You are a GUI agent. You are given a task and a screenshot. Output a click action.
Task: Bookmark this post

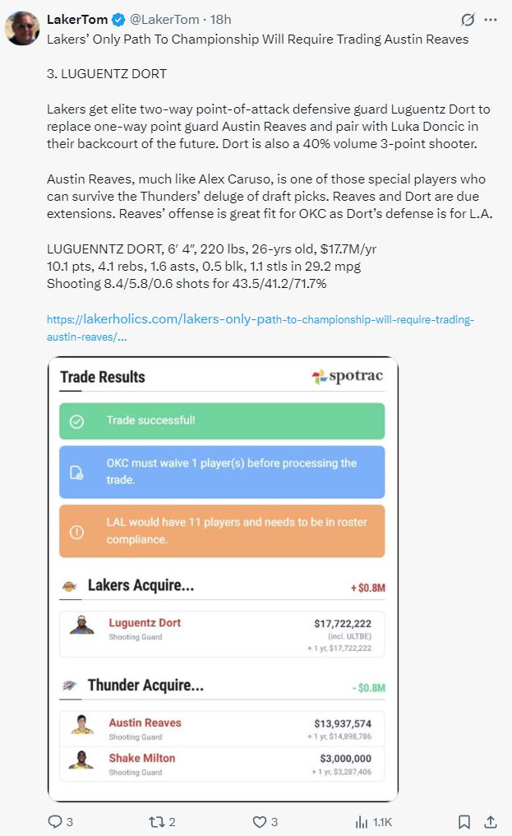tap(464, 821)
